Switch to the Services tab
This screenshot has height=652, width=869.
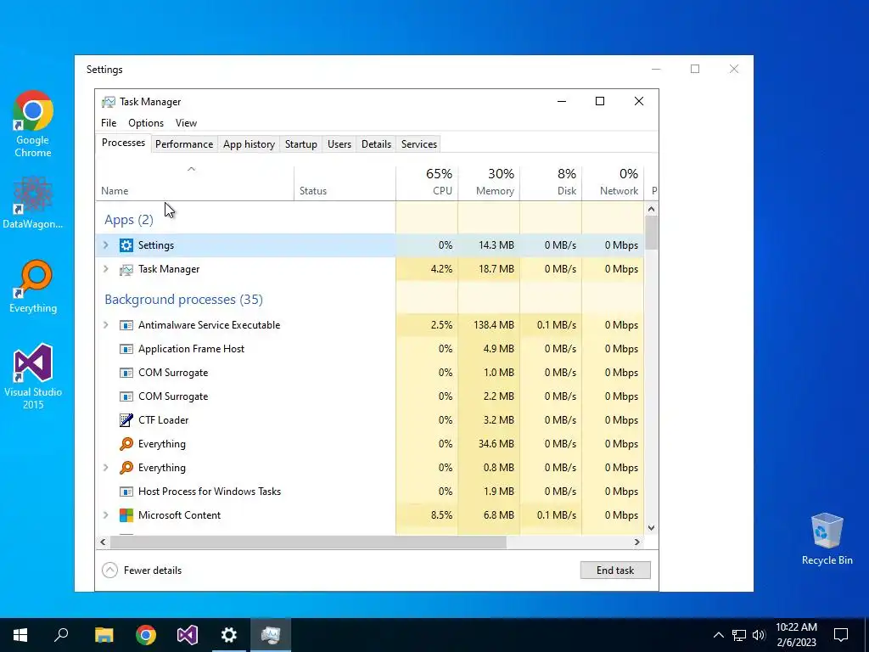tap(419, 144)
